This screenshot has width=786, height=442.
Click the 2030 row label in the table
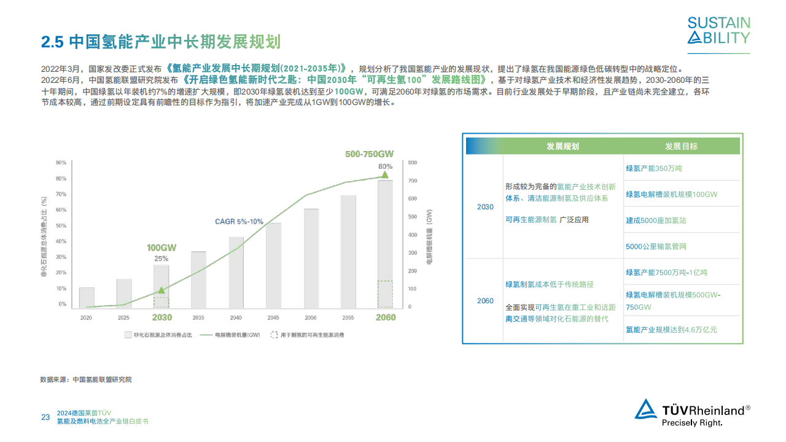pos(485,207)
